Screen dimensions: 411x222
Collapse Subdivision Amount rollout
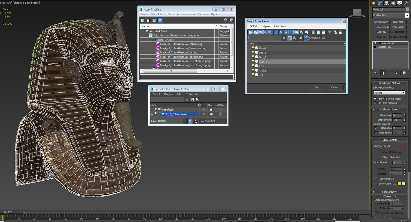pyautogui.click(x=390, y=109)
